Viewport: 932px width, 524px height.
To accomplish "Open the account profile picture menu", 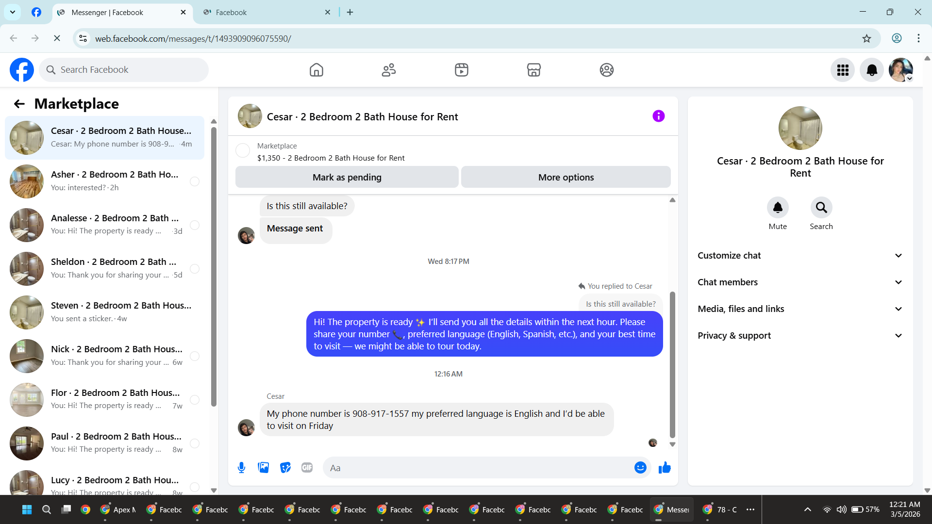I will pos(901,70).
